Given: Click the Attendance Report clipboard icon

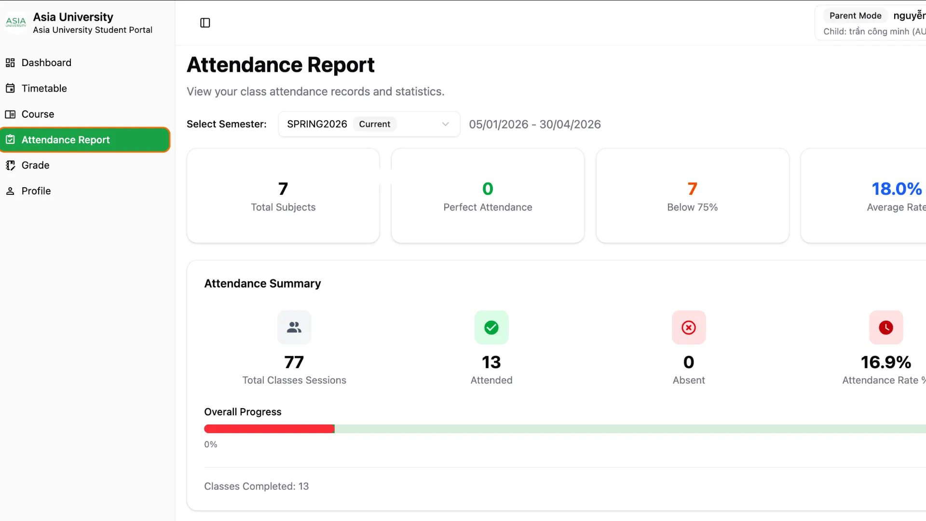Looking at the screenshot, I should point(10,140).
